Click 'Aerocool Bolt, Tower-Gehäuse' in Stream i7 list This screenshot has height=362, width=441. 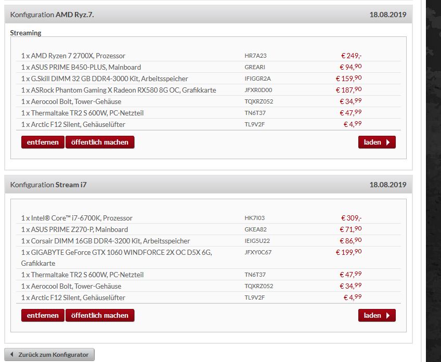[x=71, y=287]
